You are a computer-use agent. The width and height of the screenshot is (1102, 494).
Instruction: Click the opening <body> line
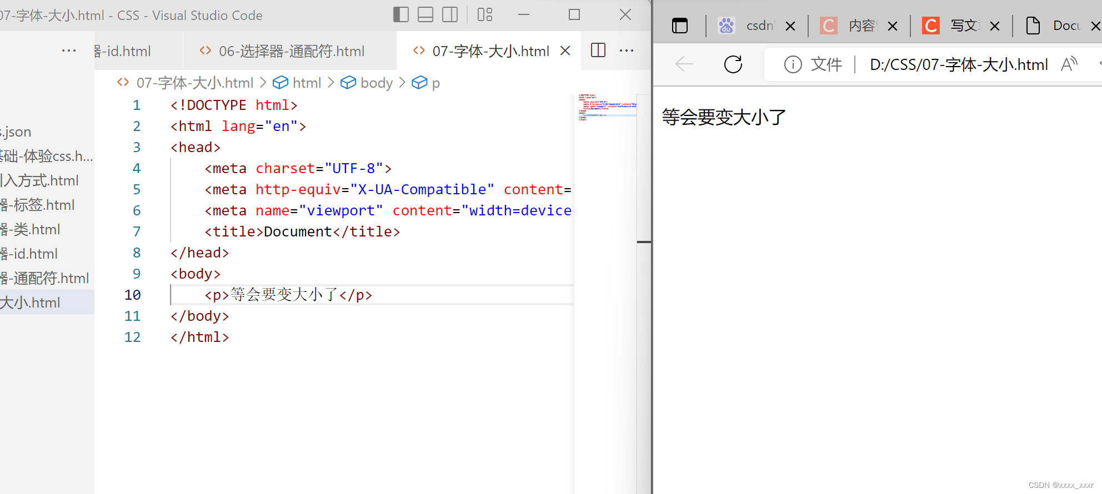[196, 274]
